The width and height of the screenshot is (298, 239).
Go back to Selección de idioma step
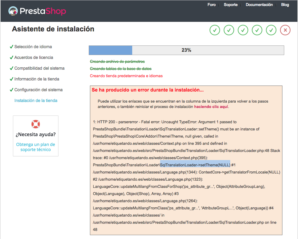coord(33,47)
